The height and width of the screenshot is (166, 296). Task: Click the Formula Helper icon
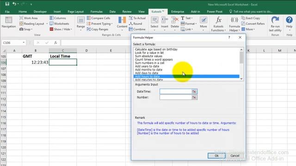[234, 20]
